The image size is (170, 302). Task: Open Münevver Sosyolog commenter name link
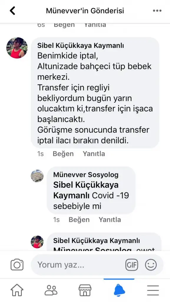tap(86, 175)
